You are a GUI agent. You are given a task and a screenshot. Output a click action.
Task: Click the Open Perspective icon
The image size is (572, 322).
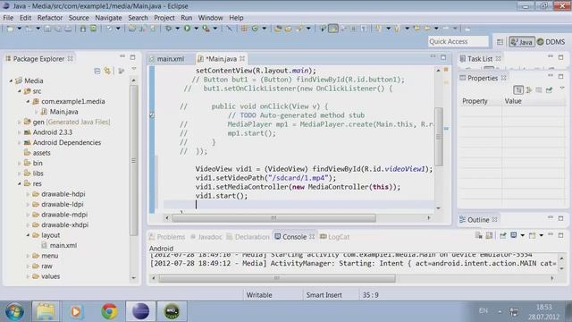click(x=500, y=42)
